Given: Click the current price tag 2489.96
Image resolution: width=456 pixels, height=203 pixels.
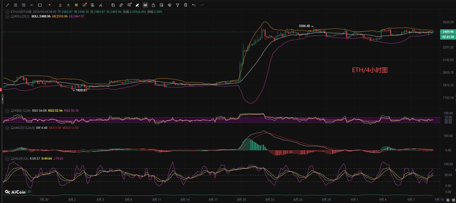Looking at the screenshot, I should [x=448, y=32].
